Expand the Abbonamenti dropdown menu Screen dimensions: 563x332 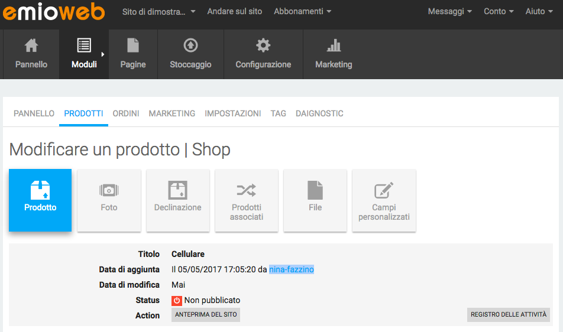pyautogui.click(x=302, y=12)
